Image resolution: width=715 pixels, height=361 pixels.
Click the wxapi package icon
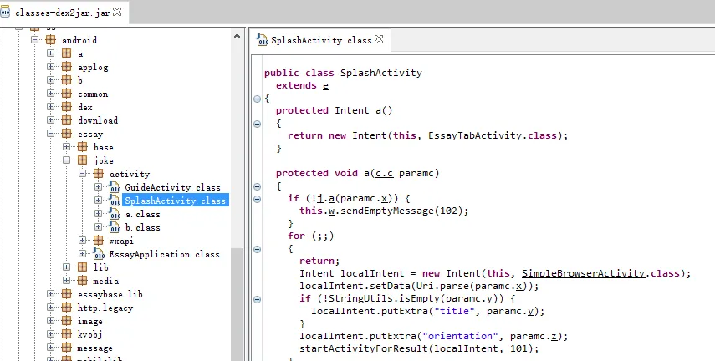pyautogui.click(x=99, y=241)
